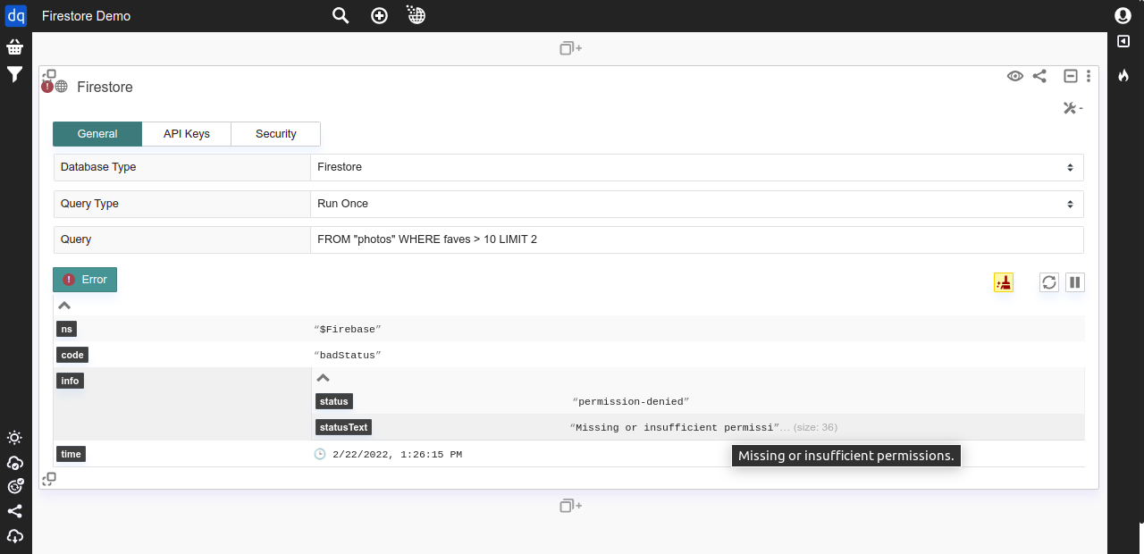
Task: Click the "$Firebase" value
Action: coord(348,330)
